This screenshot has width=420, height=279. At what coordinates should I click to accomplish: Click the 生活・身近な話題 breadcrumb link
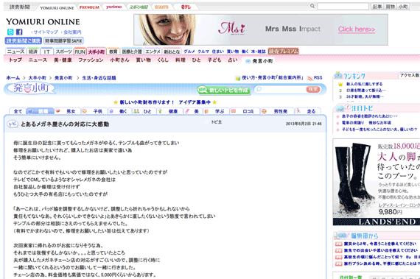pos(99,78)
